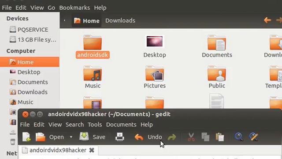Open gedit File menu
Screen dimensions: 282x159
(x=25, y=125)
